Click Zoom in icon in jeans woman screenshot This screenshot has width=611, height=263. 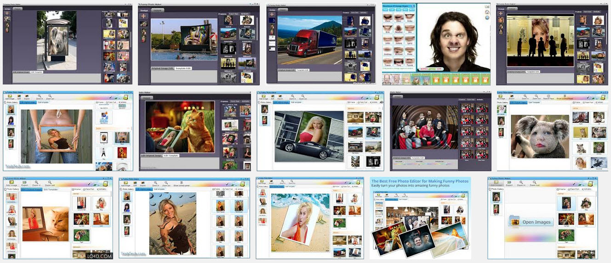pos(39,97)
